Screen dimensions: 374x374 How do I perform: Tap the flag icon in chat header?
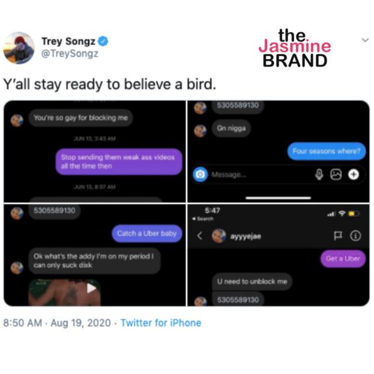click(x=338, y=236)
